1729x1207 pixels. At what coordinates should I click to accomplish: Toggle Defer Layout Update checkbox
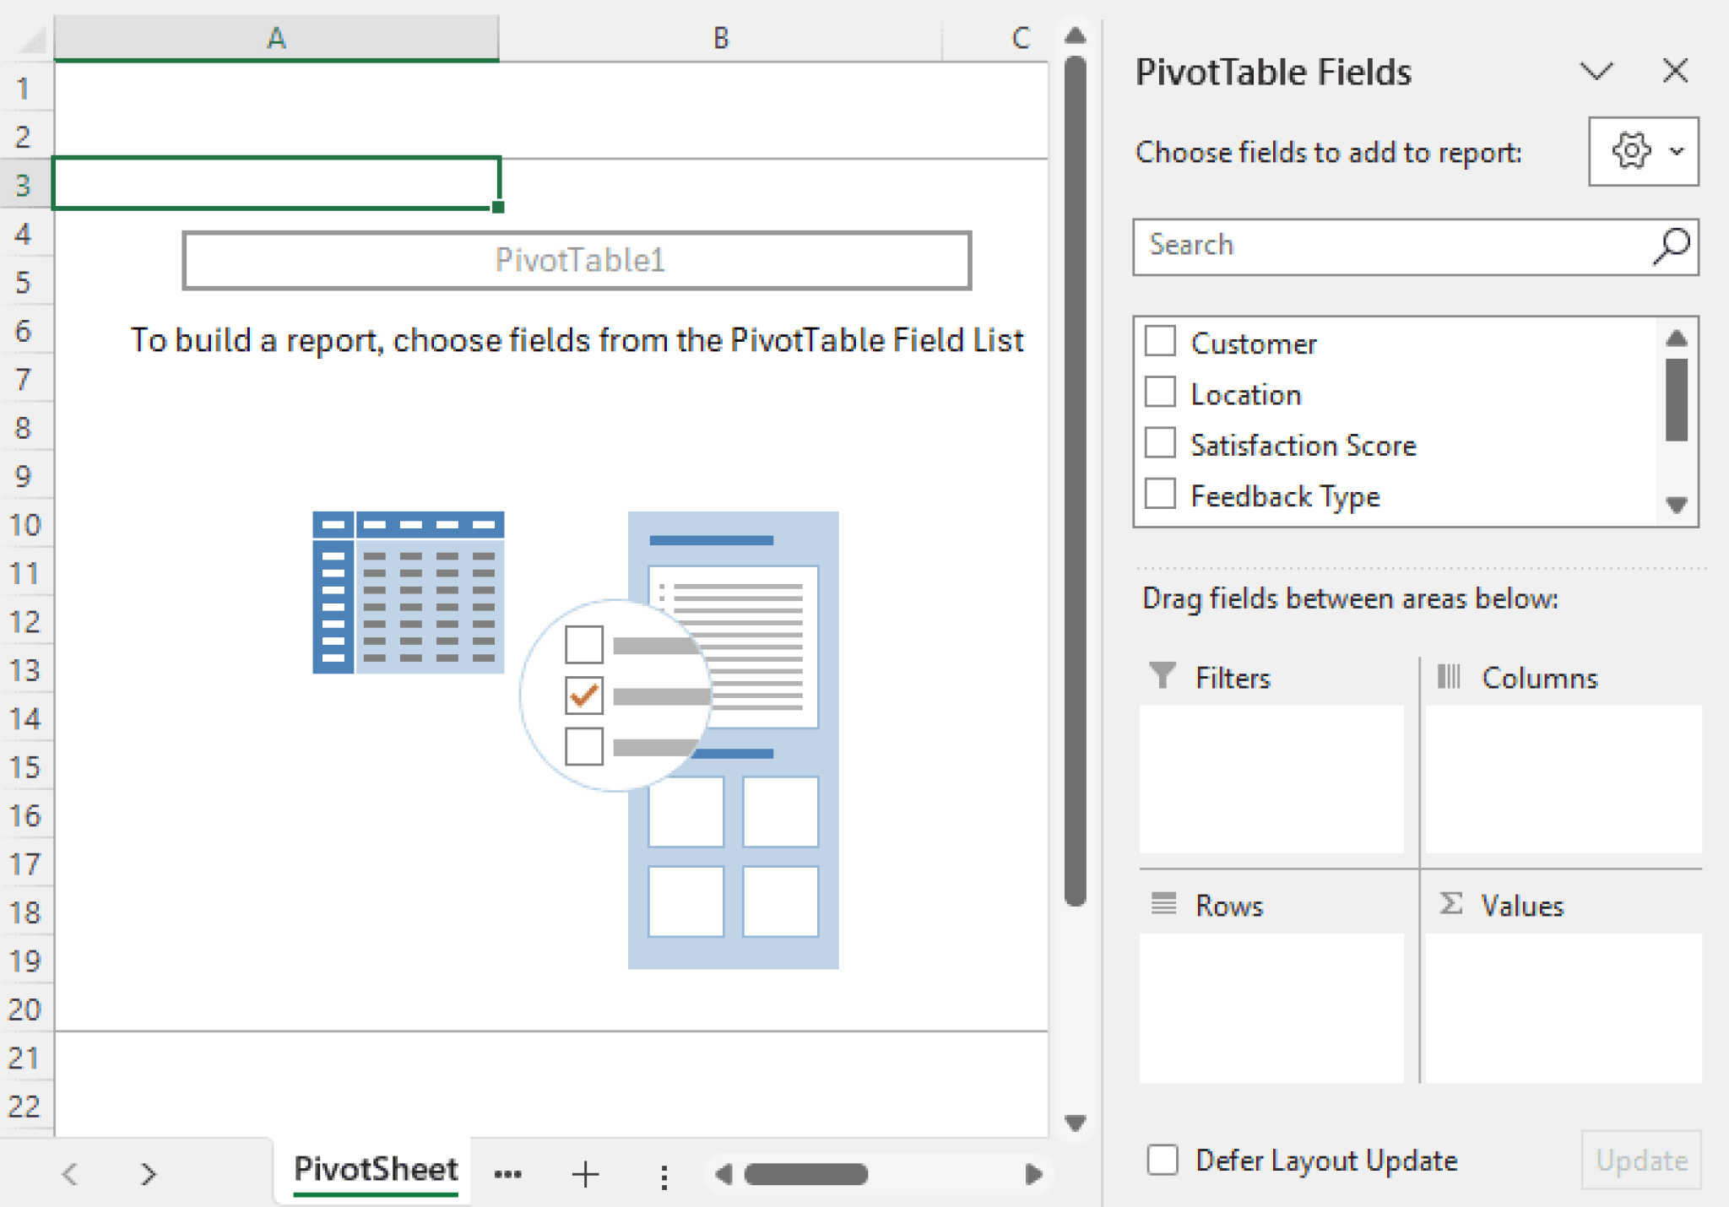point(1163,1160)
